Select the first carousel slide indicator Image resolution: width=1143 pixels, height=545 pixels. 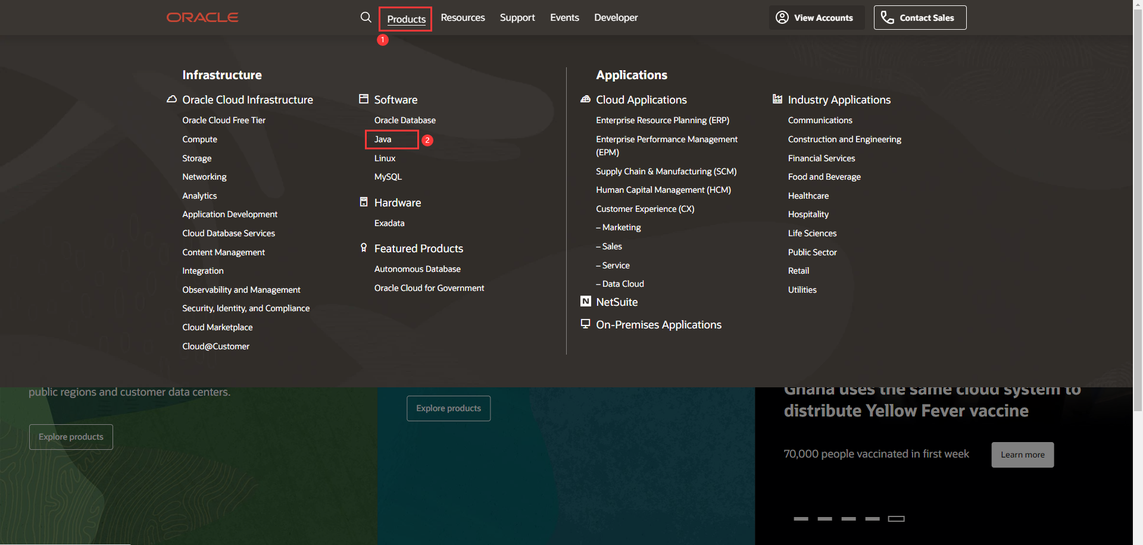point(801,519)
